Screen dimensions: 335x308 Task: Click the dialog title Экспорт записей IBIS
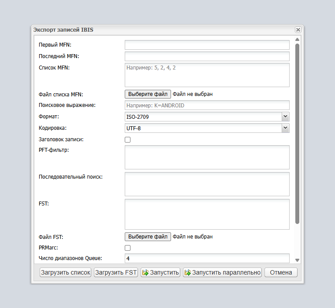pos(63,29)
